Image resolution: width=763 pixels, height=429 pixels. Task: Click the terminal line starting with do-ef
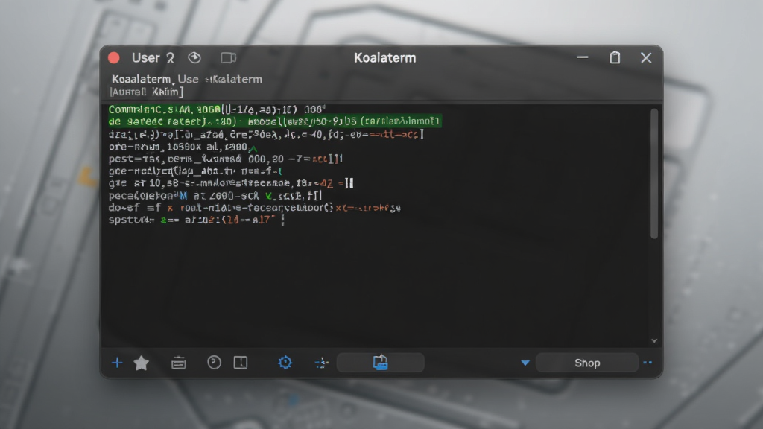(x=255, y=208)
